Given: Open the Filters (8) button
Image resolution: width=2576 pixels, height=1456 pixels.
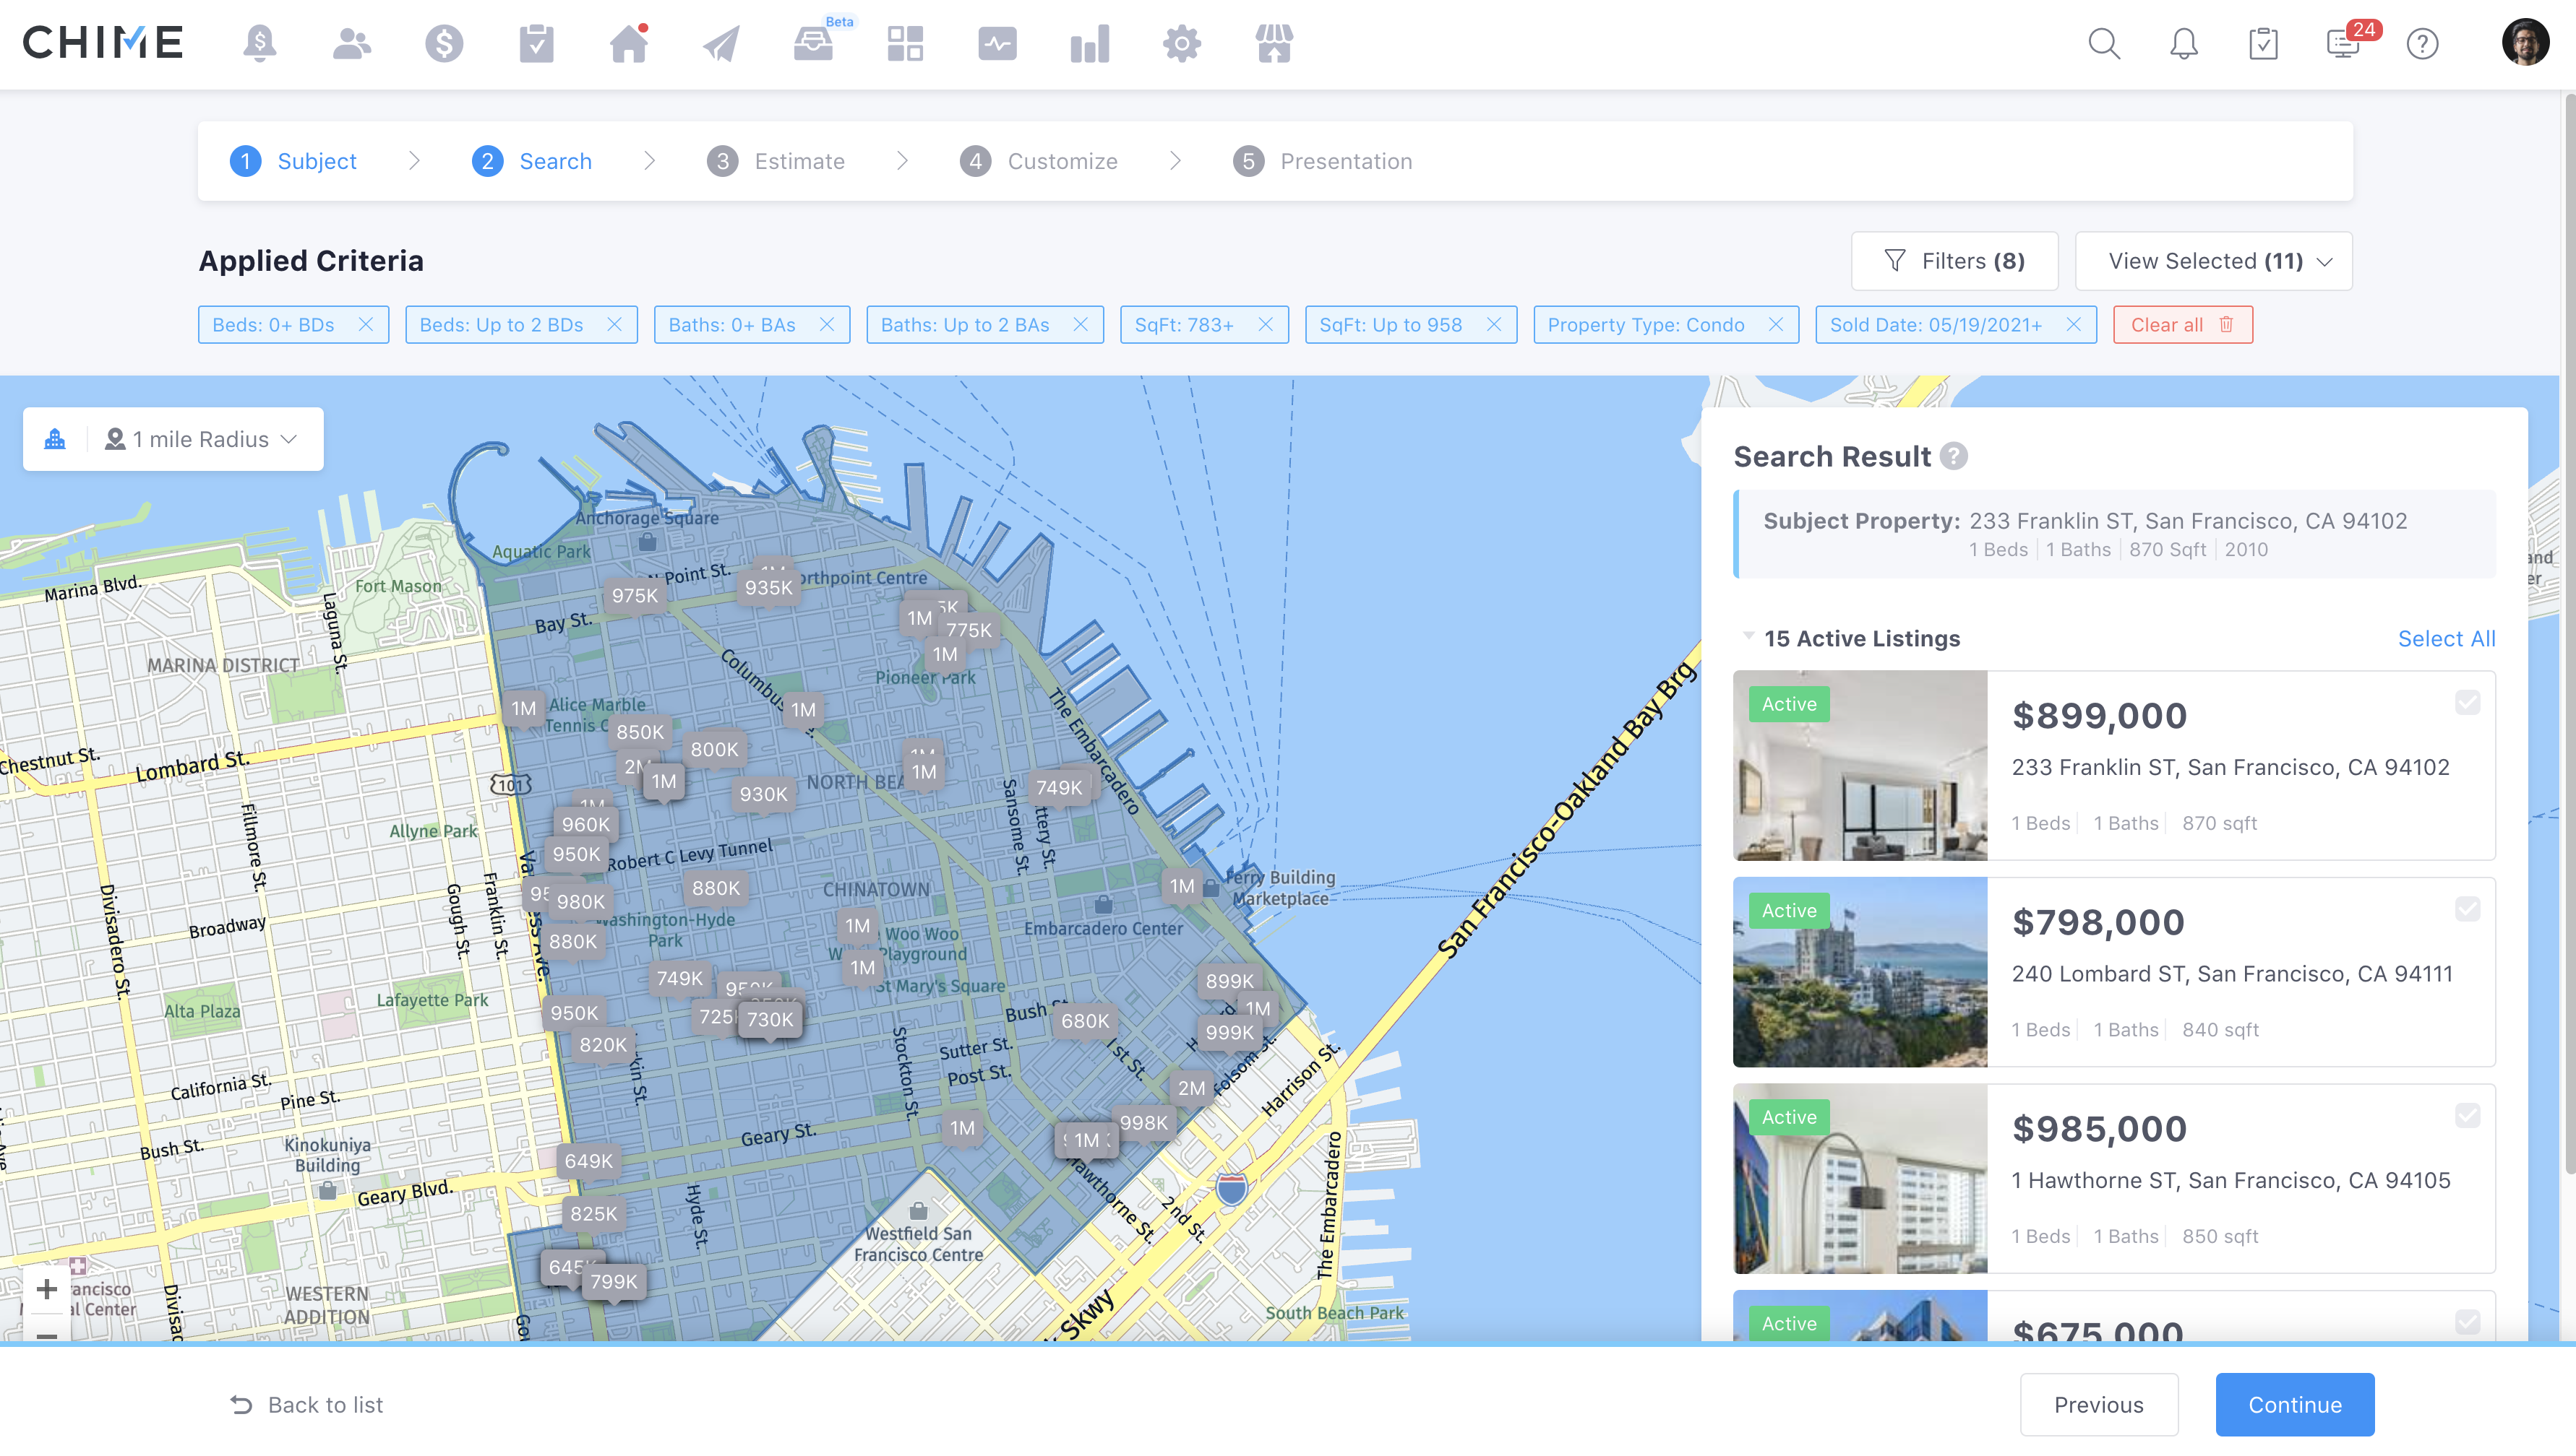Looking at the screenshot, I should 1954,261.
